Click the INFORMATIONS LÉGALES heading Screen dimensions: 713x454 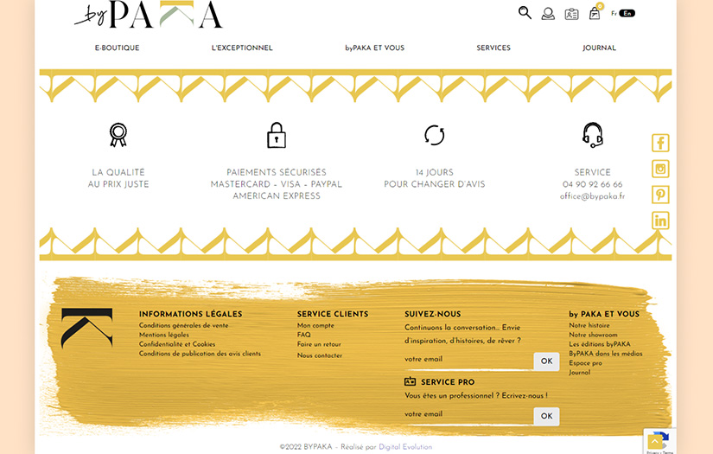pyautogui.click(x=190, y=314)
